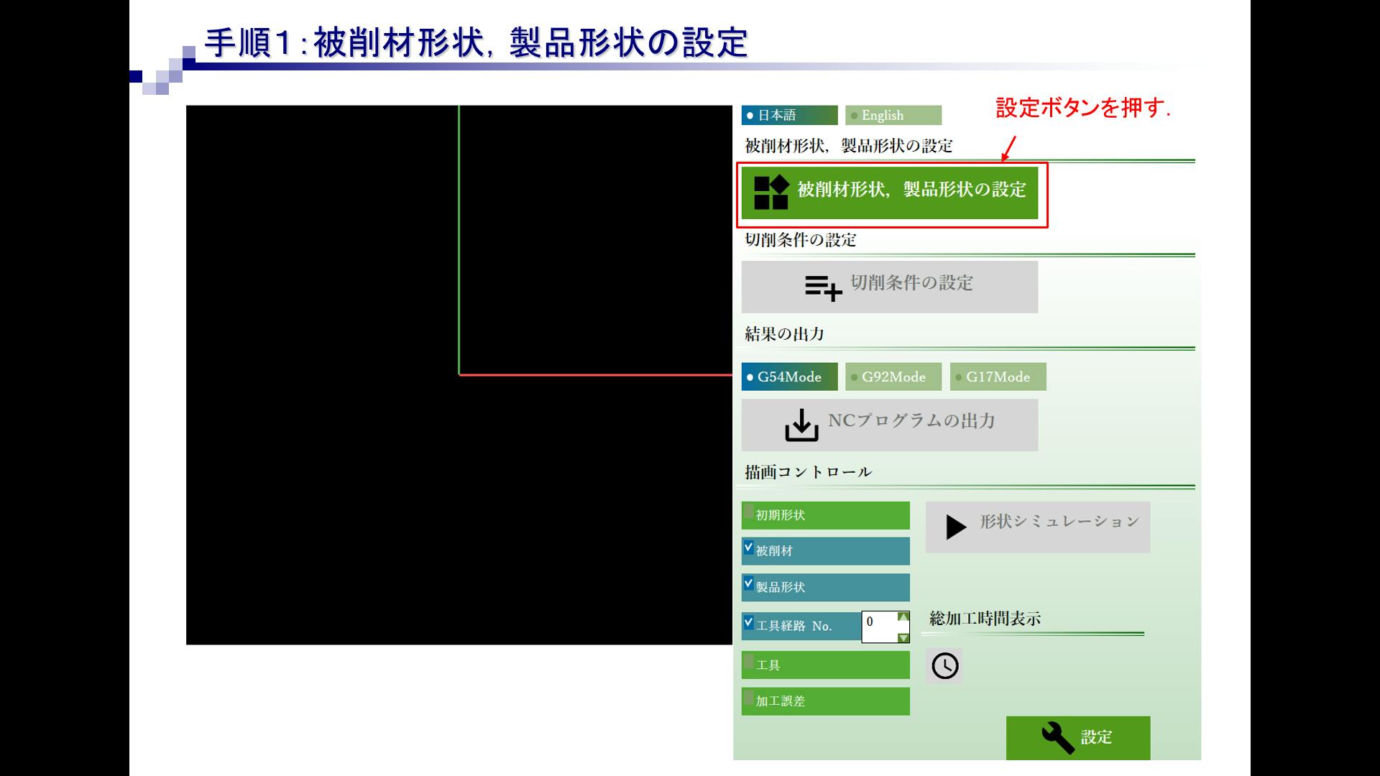The image size is (1380, 776).
Task: Click the total machining time clock icon
Action: pyautogui.click(x=944, y=666)
